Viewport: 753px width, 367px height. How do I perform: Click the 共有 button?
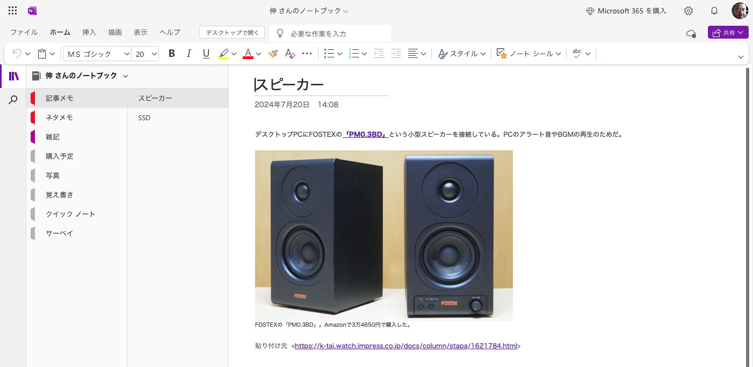click(728, 32)
